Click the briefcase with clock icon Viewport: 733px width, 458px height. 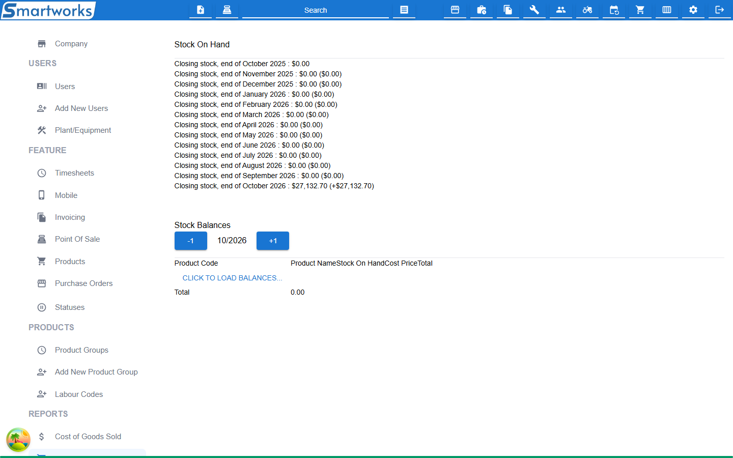482,10
